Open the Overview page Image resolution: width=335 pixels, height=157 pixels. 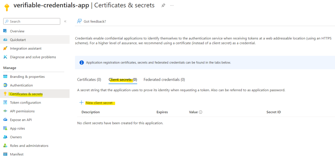click(x=17, y=31)
